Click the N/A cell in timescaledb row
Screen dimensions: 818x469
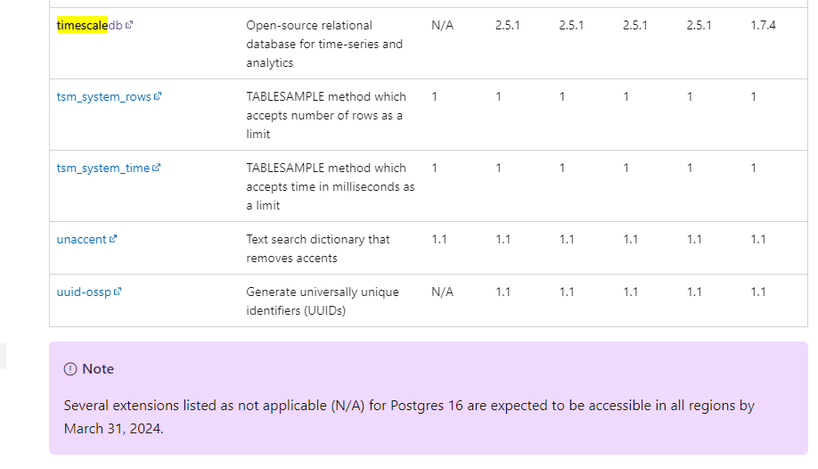pos(442,25)
